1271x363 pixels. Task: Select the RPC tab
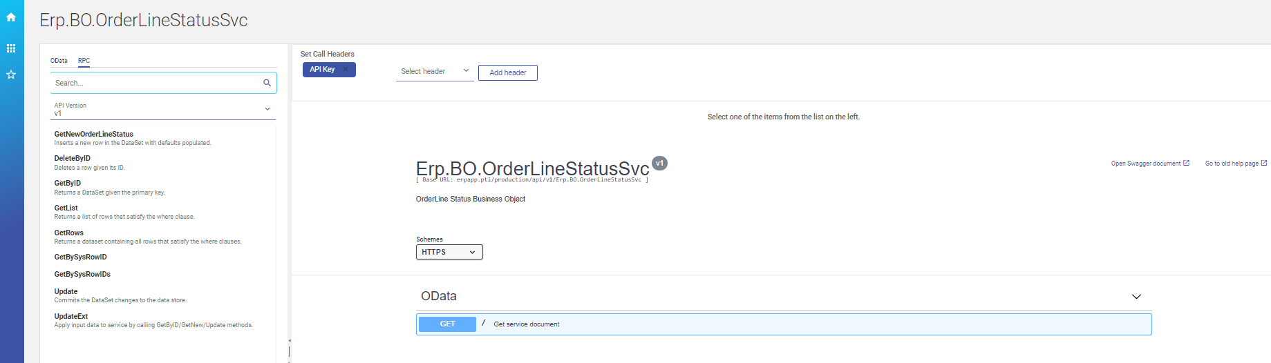pos(84,61)
